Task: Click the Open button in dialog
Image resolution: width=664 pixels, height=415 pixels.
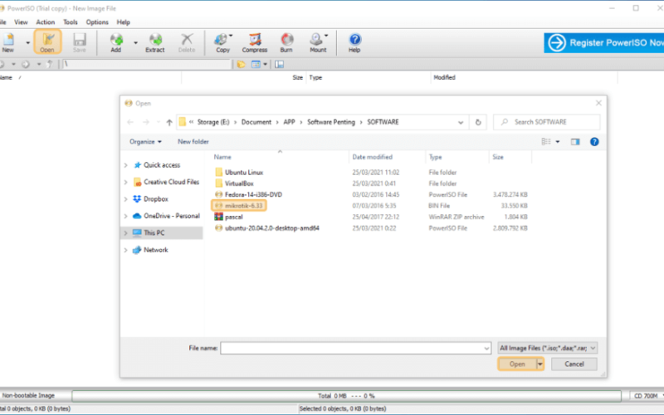Action: 517,364
